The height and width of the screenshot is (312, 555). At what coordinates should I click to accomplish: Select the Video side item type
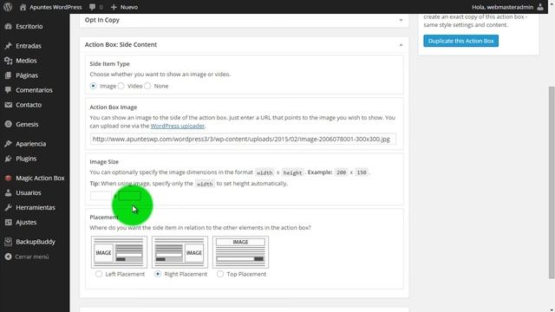click(x=121, y=86)
